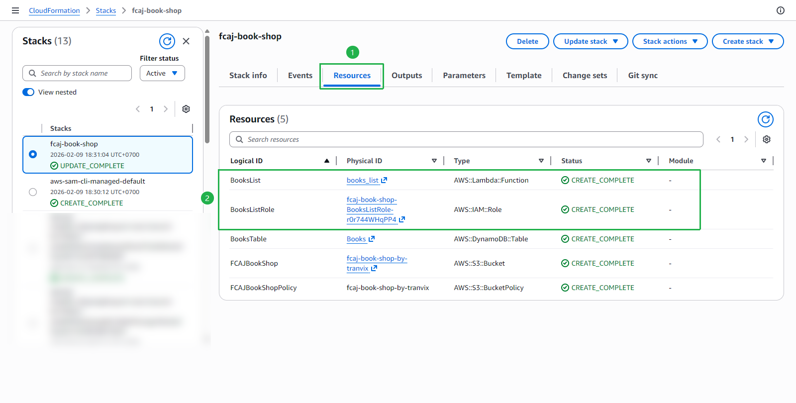This screenshot has height=403, width=796.
Task: Sort by Logical ID column arrow
Action: tap(327, 161)
